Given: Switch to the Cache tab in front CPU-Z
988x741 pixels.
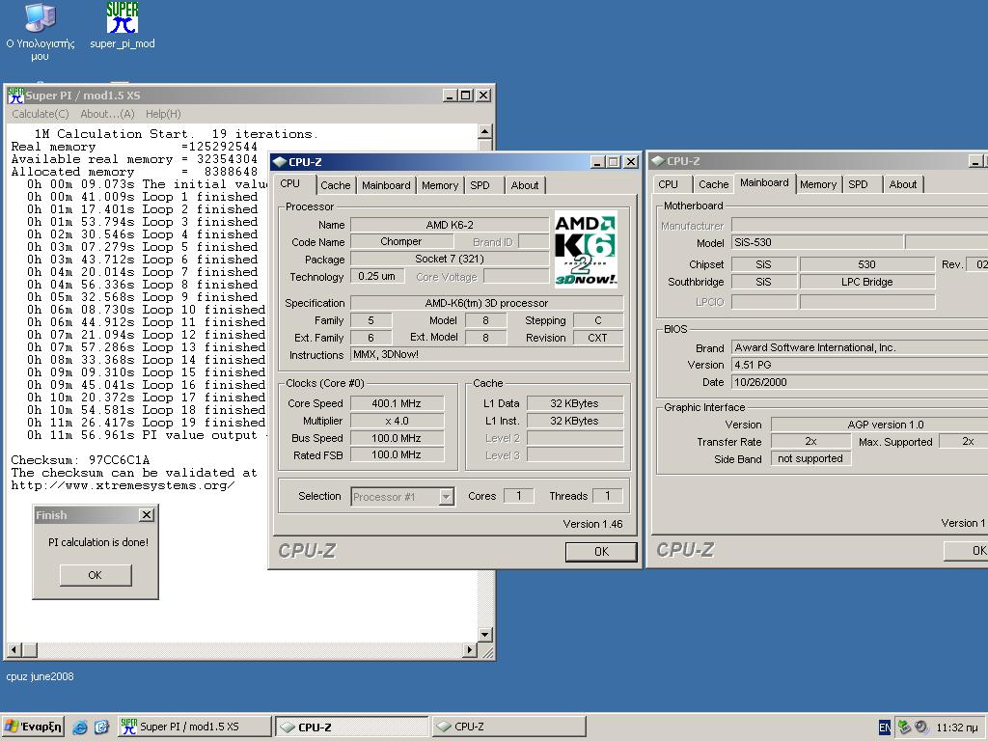Looking at the screenshot, I should (x=335, y=185).
